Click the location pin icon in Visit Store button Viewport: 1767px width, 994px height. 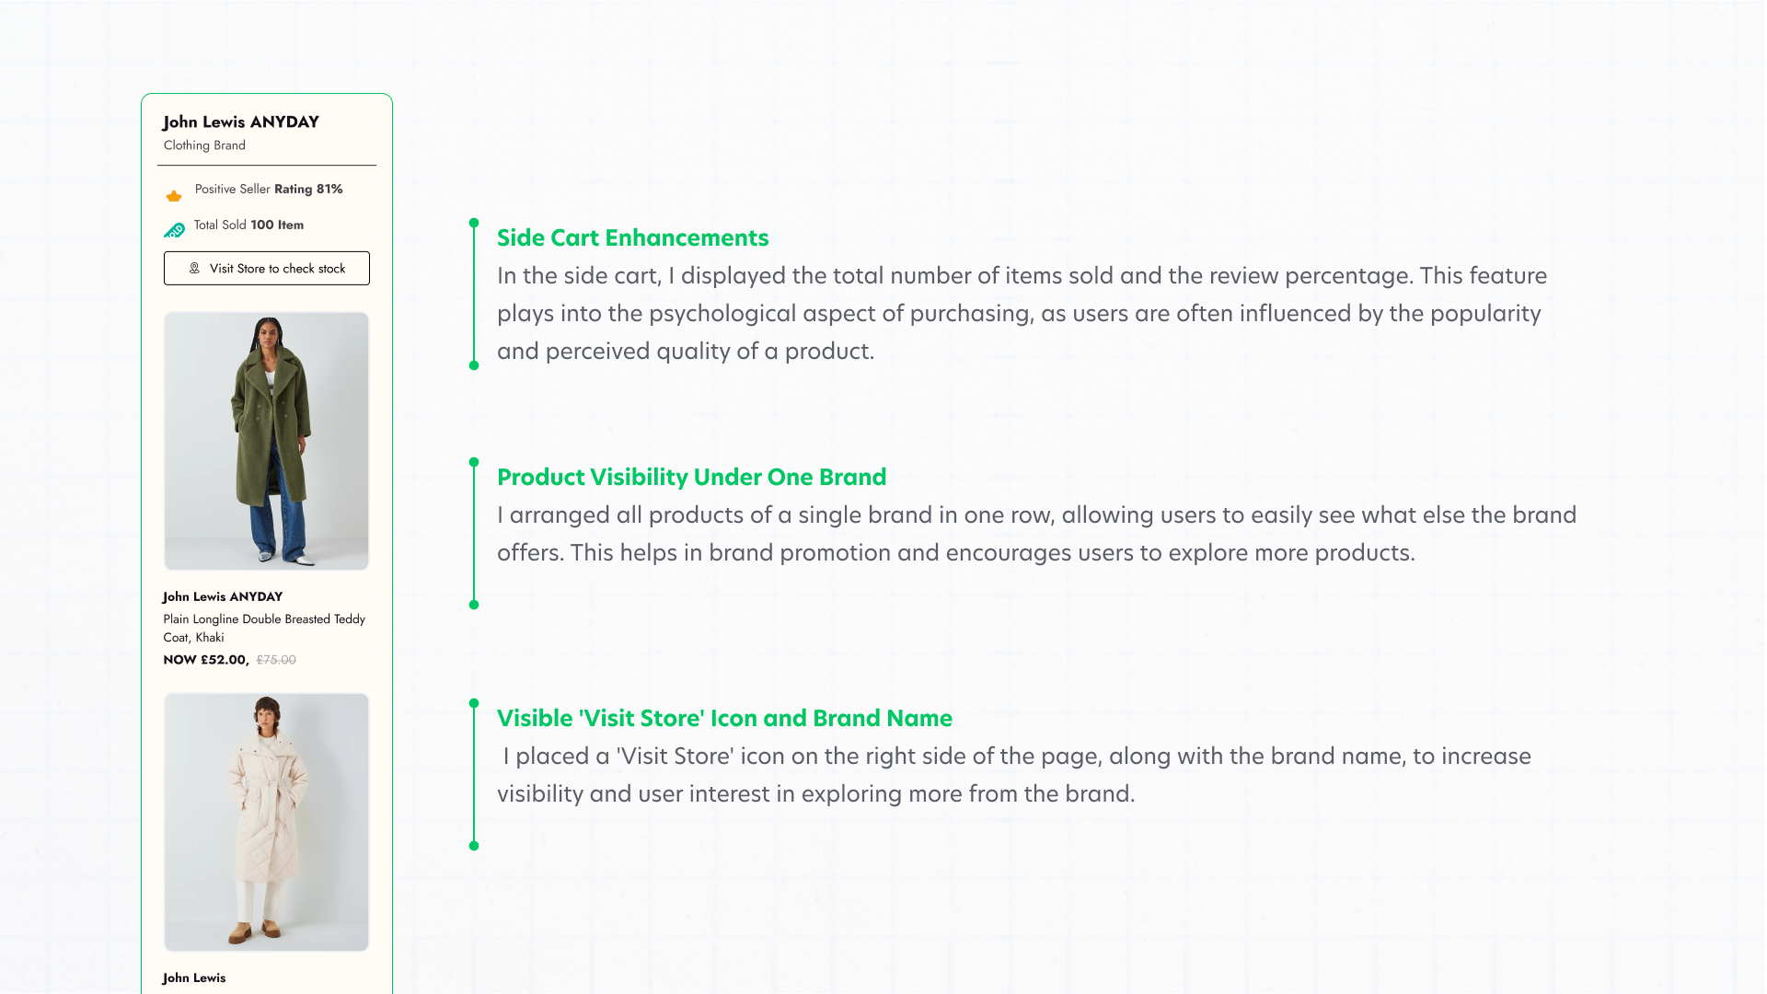194,269
